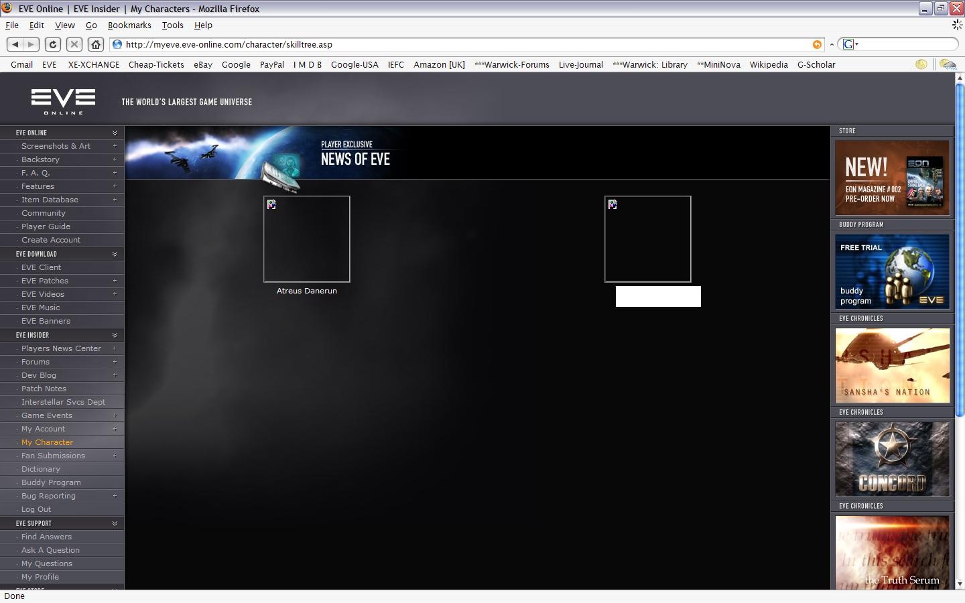Expand the Forums submenu plus
Image resolution: width=965 pixels, height=603 pixels.
coord(115,362)
